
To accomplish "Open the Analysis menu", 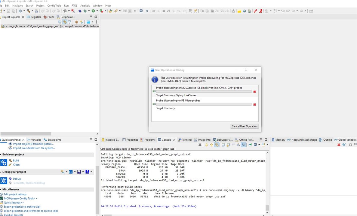I will coord(85,5).
